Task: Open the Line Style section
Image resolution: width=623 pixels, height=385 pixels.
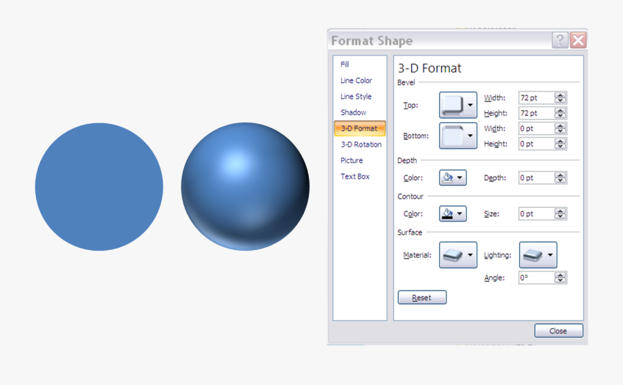Action: (356, 96)
